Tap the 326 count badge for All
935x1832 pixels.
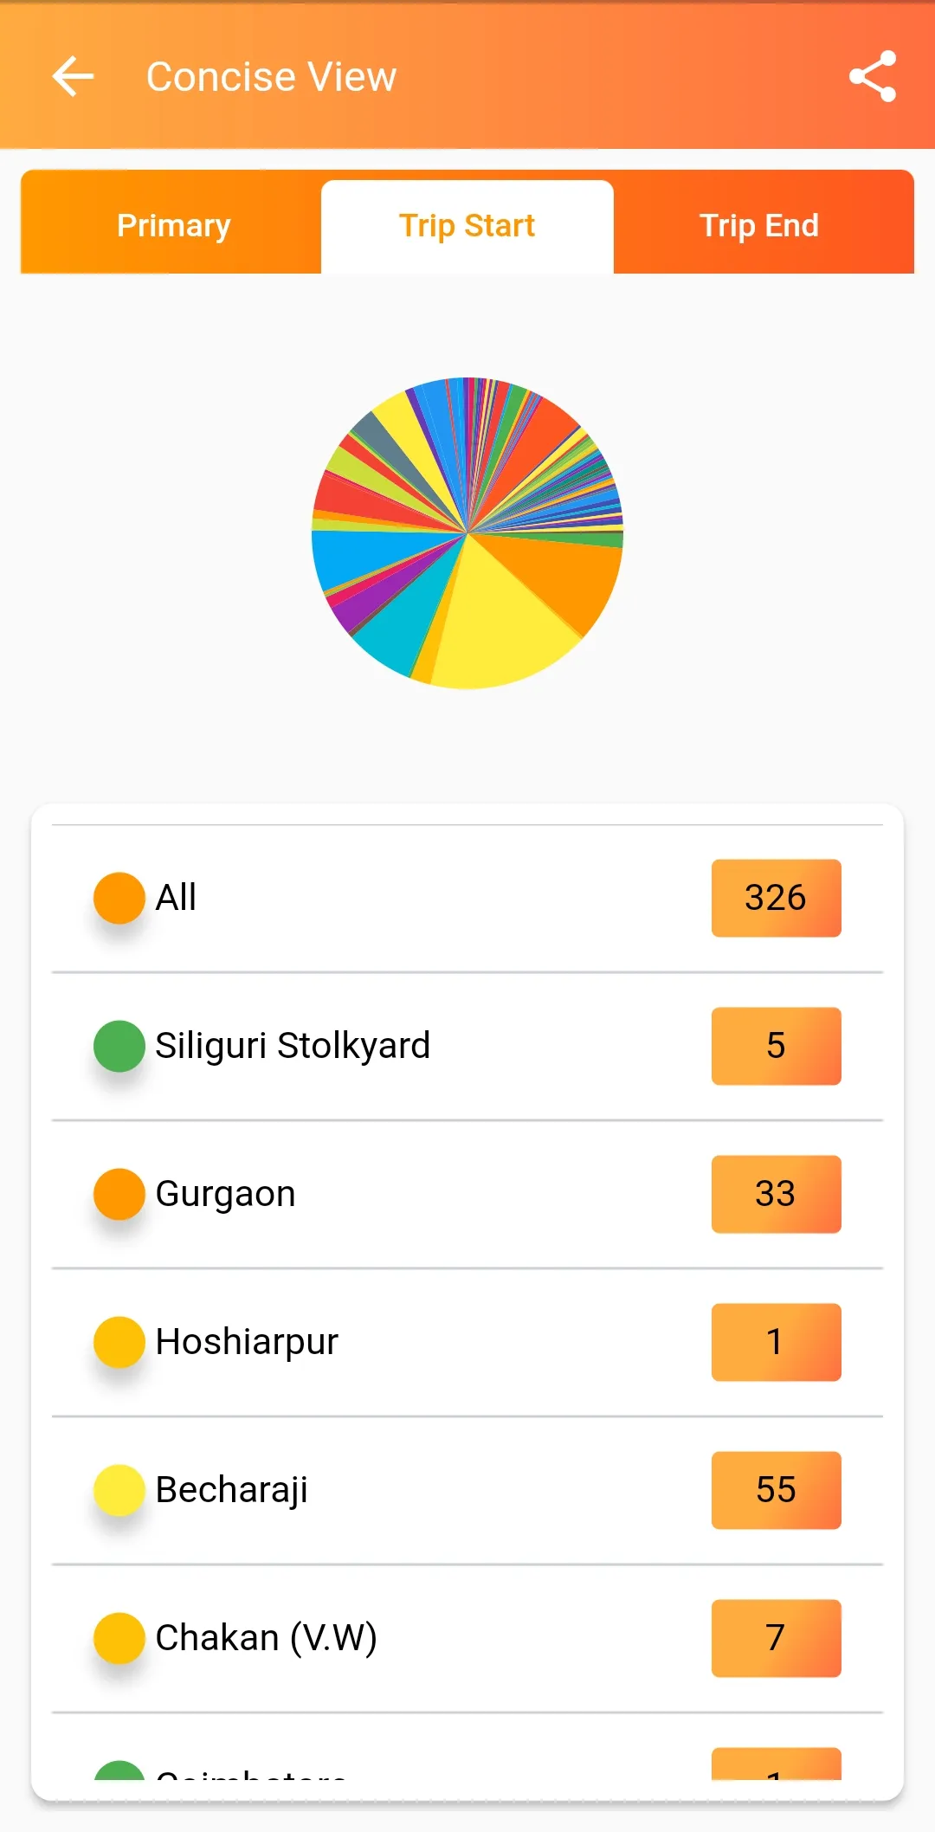[x=777, y=898]
